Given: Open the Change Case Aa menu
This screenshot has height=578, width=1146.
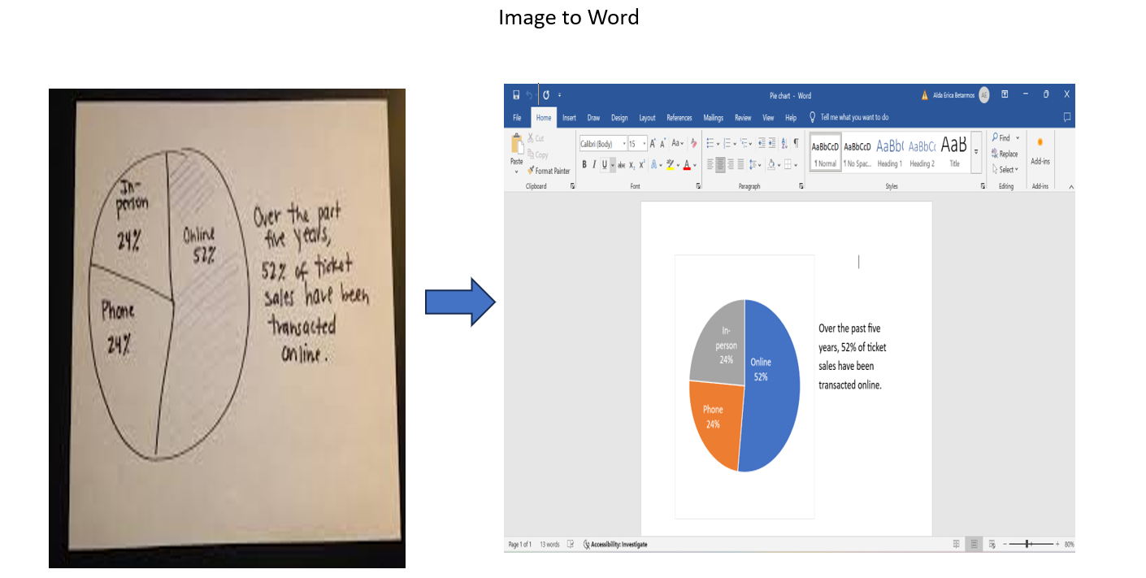Looking at the screenshot, I should click(x=677, y=144).
